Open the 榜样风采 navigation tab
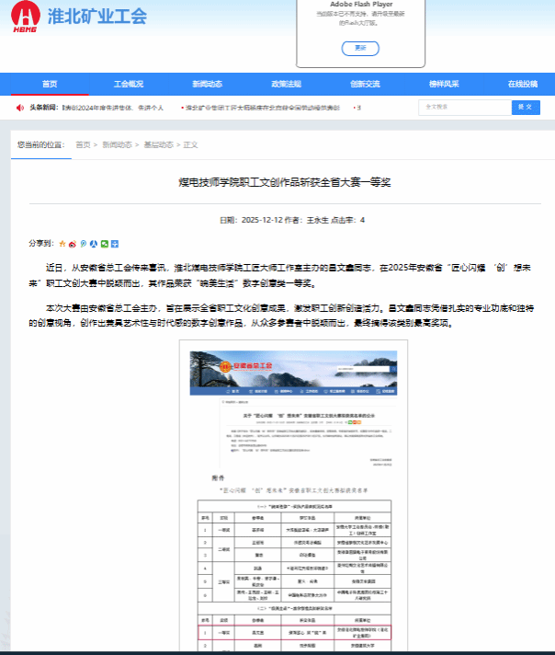Image resolution: width=555 pixels, height=655 pixels. [444, 84]
